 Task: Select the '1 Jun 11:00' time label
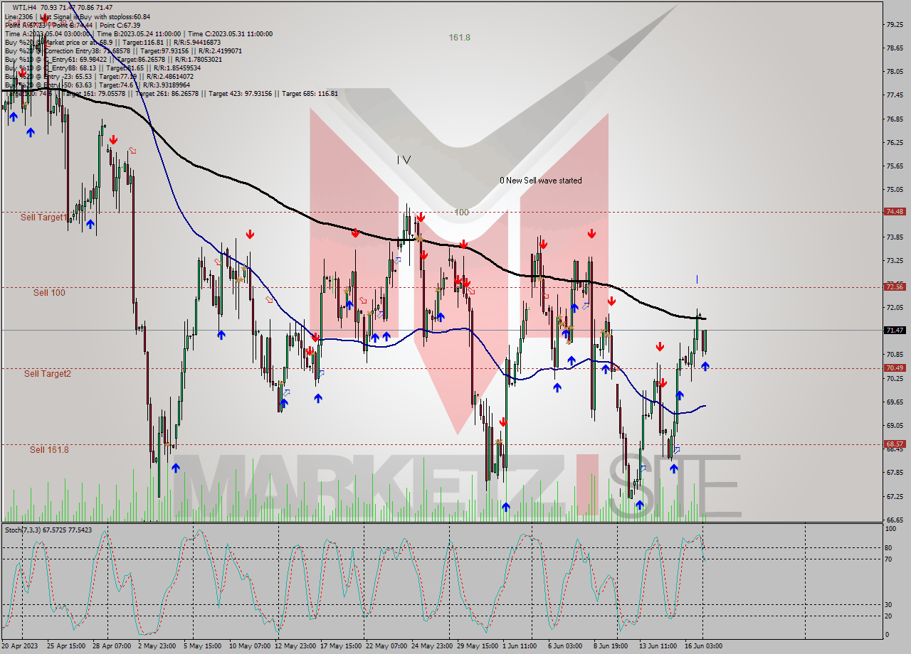(x=520, y=646)
